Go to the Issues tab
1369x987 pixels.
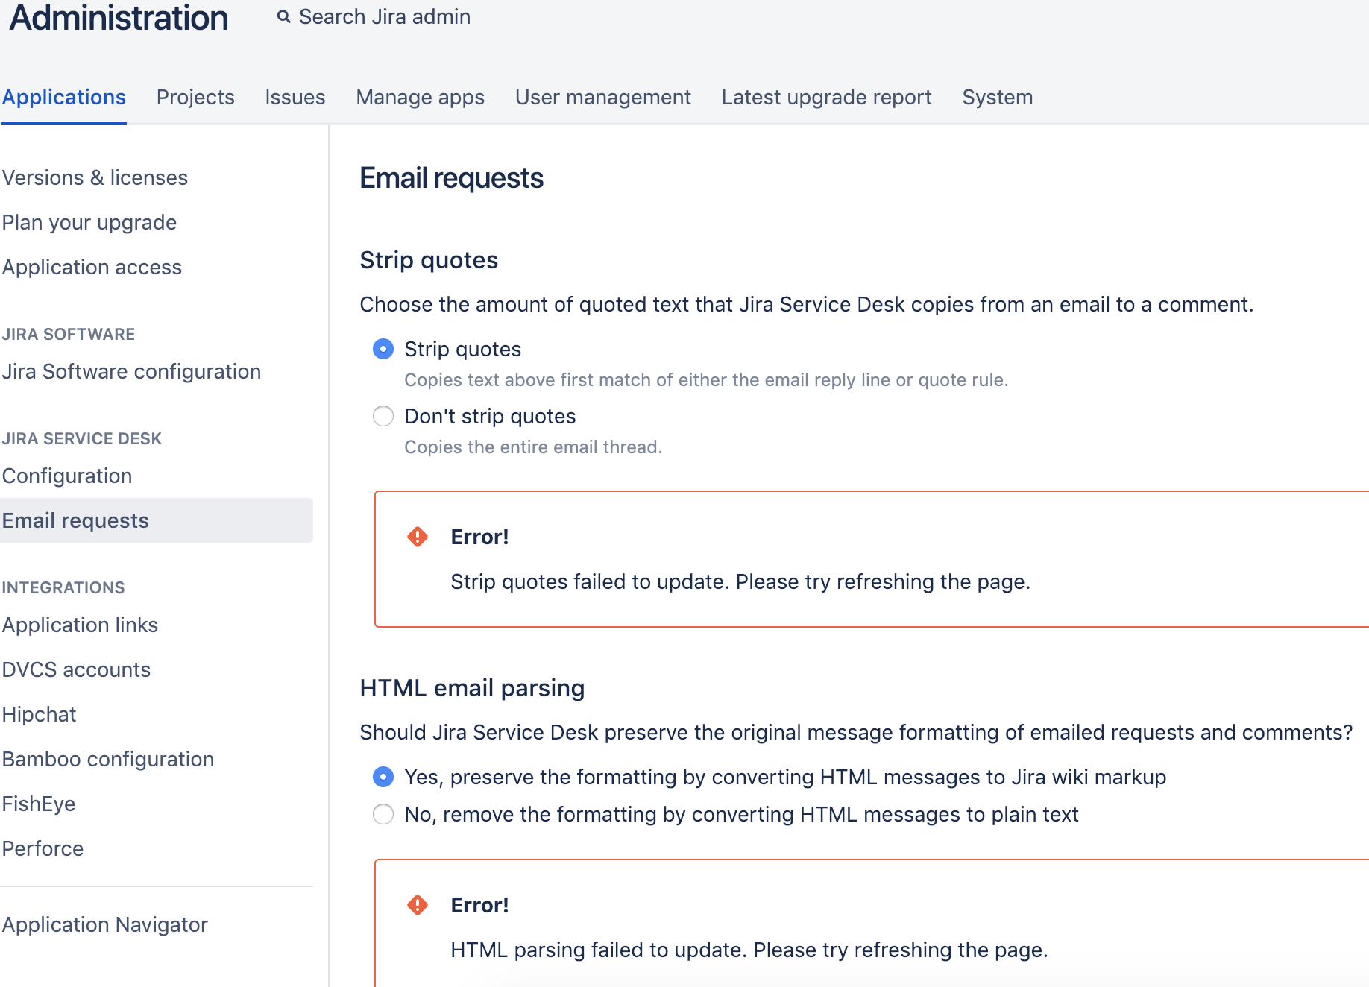[295, 98]
